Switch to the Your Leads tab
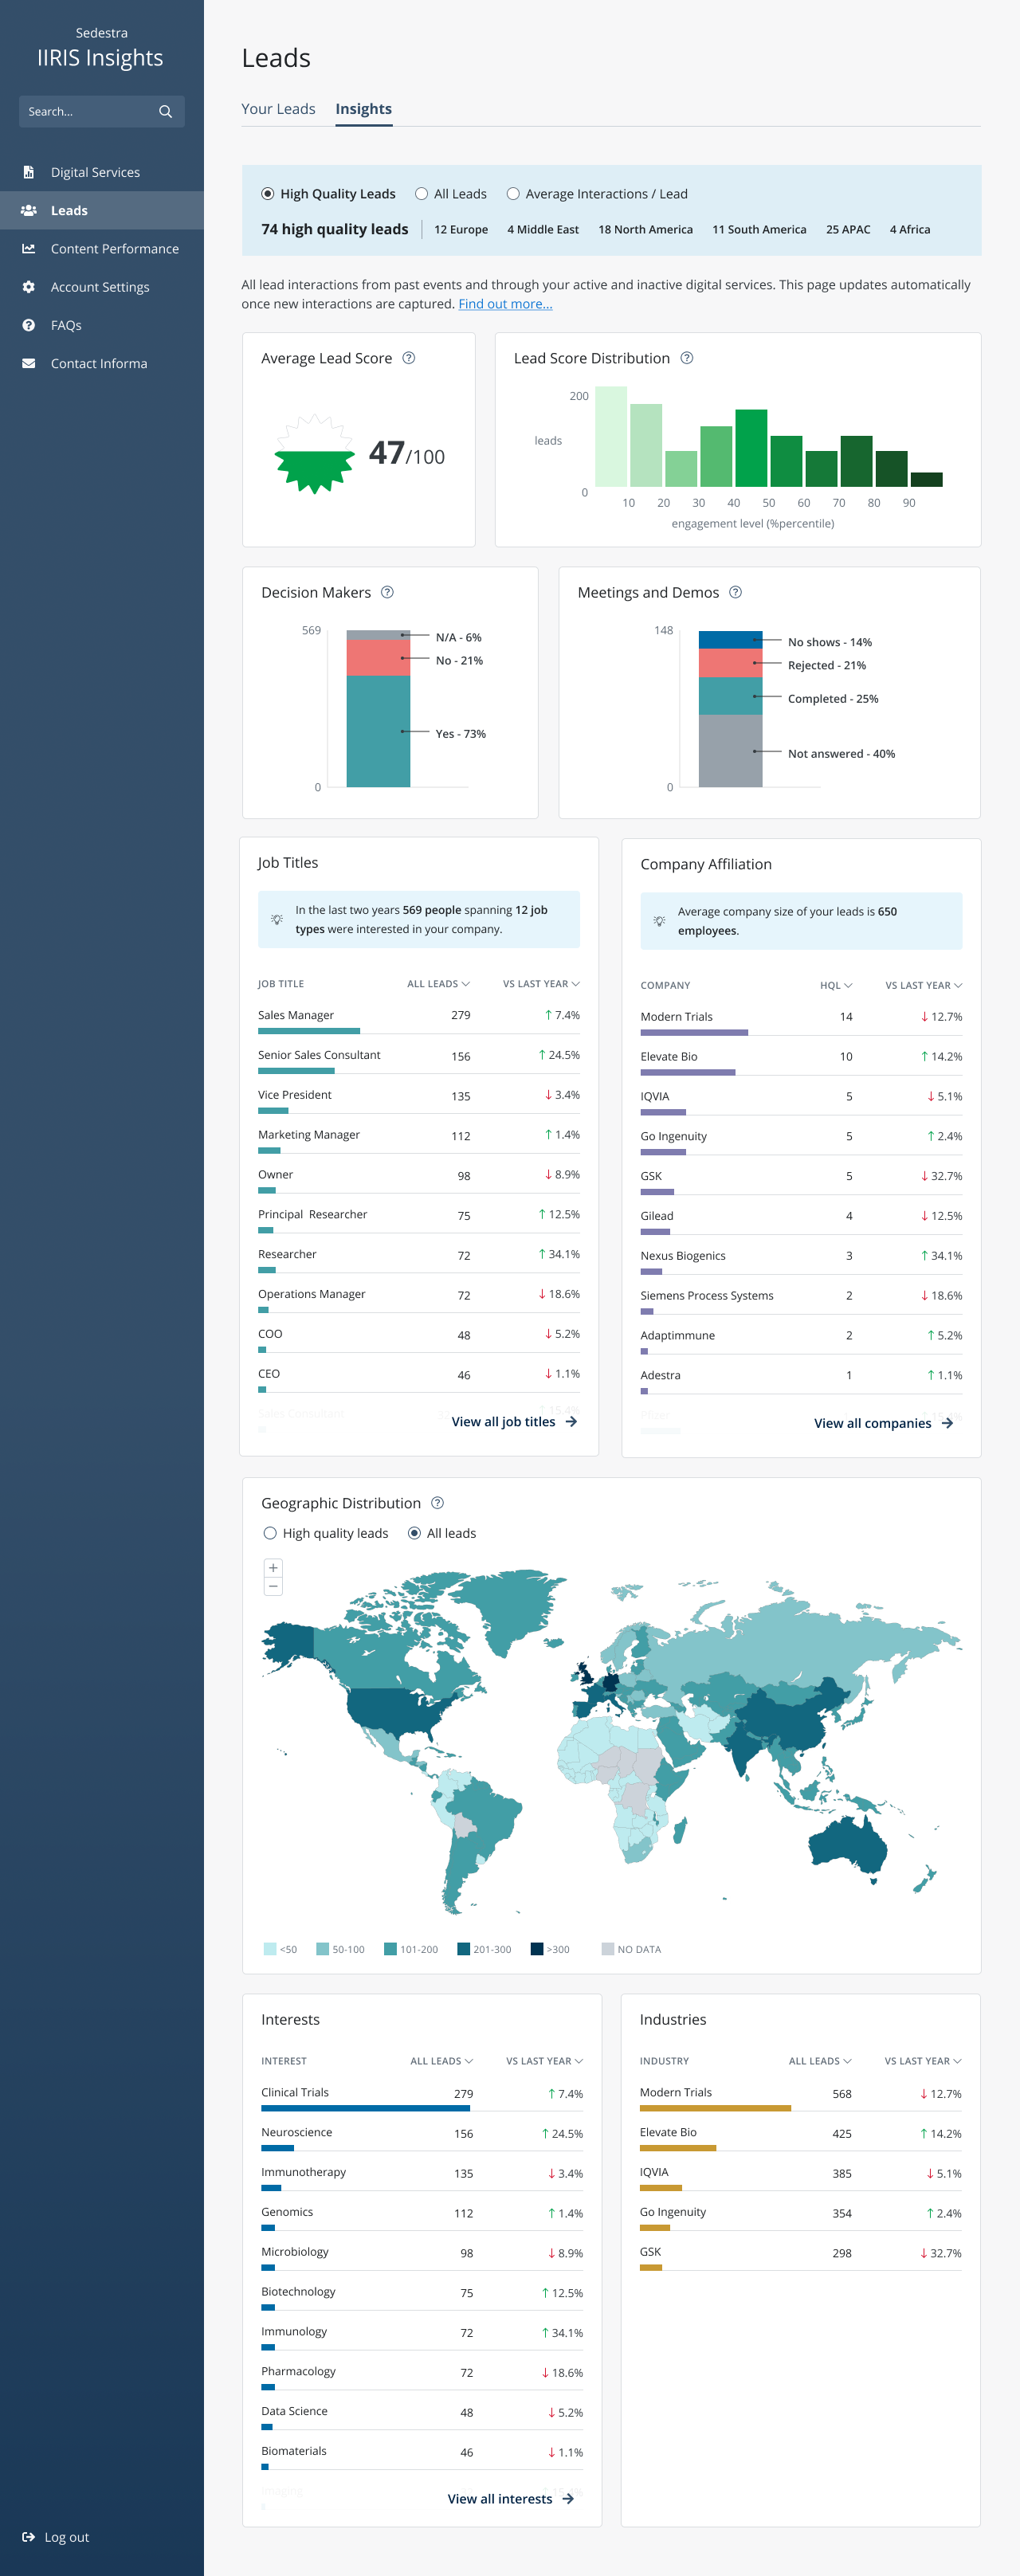This screenshot has width=1020, height=2576. coord(278,109)
